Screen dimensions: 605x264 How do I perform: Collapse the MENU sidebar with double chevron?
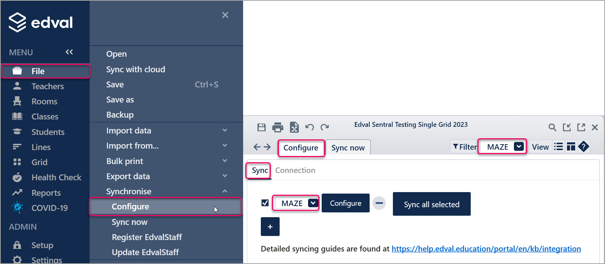point(69,52)
